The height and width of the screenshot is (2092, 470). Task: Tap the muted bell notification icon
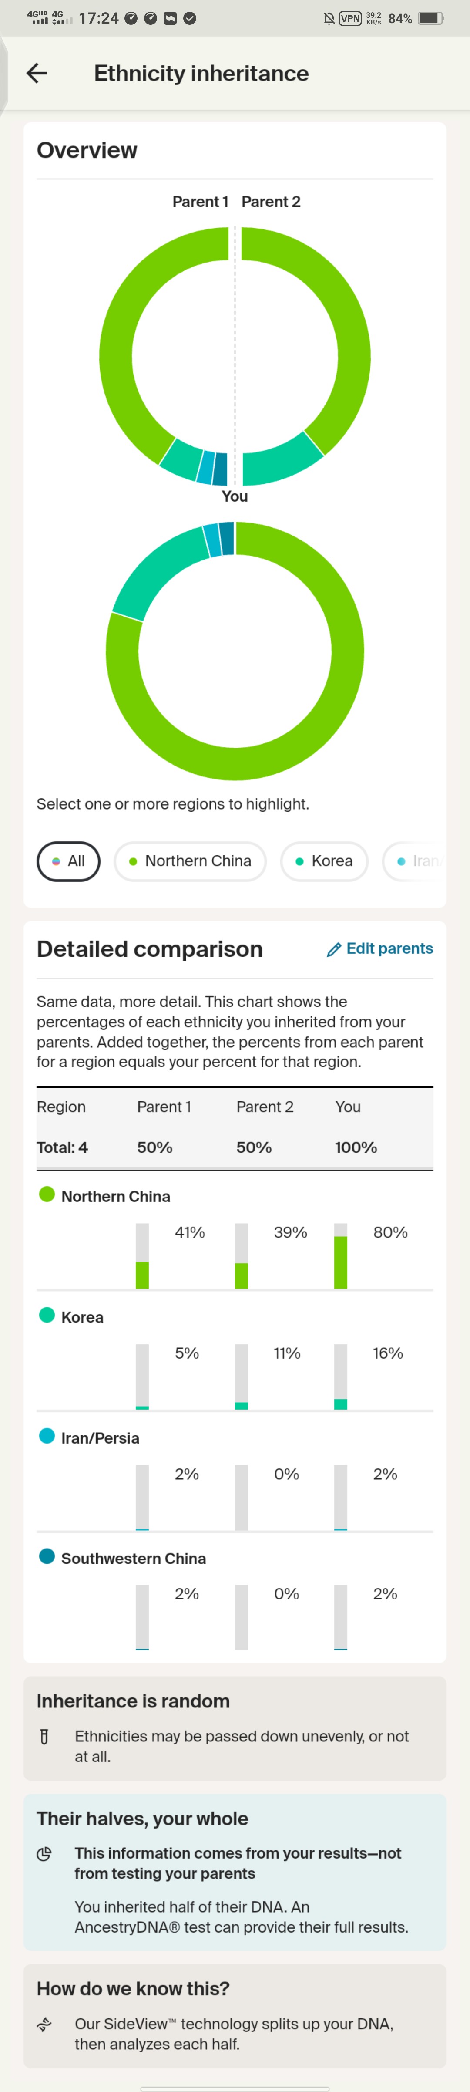pyautogui.click(x=329, y=18)
